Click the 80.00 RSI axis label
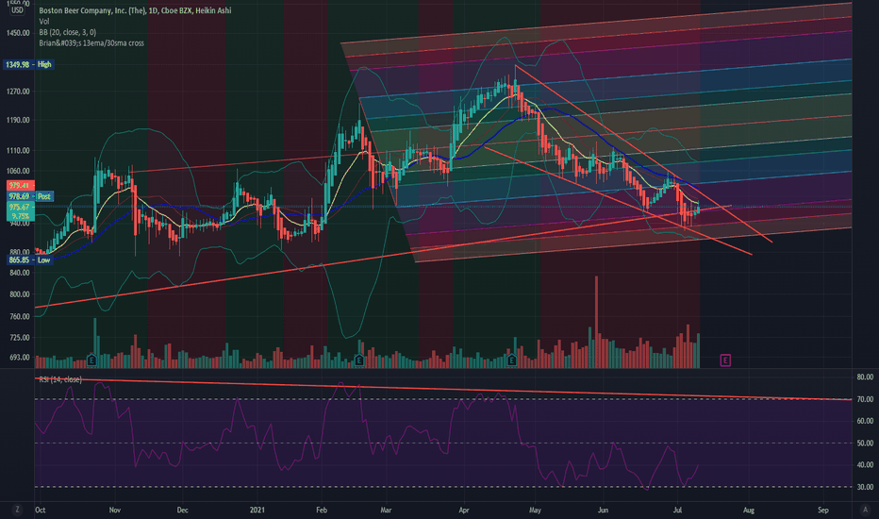Viewport: 879px width, 519px height. [x=865, y=377]
